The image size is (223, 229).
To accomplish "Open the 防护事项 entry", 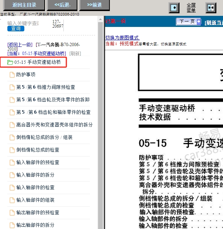I will (26, 74).
